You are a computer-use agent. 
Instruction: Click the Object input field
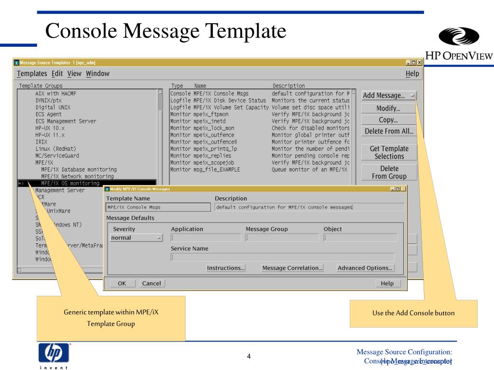pyautogui.click(x=360, y=238)
